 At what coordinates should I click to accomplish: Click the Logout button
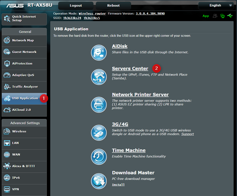pos(76,5)
